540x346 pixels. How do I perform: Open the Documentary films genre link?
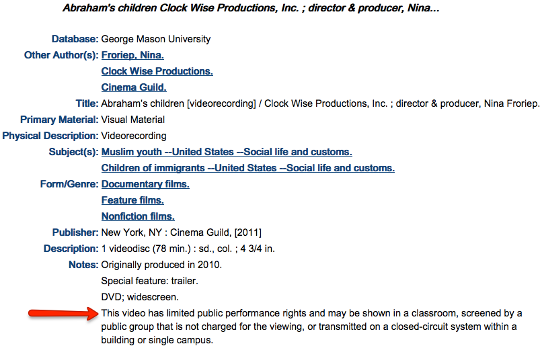point(145,184)
